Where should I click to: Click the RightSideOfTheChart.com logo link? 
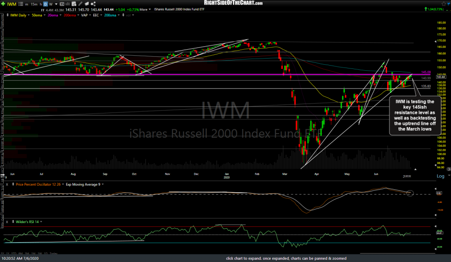(x=233, y=3)
